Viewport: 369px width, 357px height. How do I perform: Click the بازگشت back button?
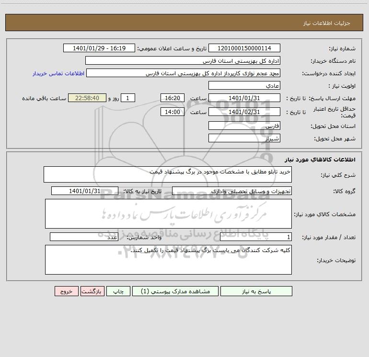(x=92, y=291)
